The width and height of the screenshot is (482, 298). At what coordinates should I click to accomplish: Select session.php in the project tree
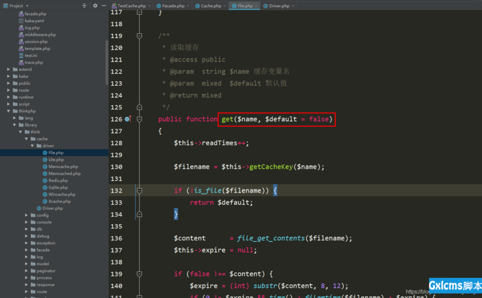(x=36, y=42)
